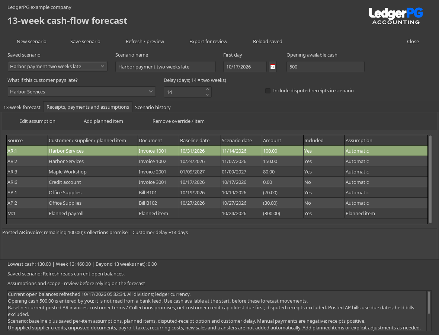Select the AP:2 source cell
This screenshot has width=439, height=335.
pyautogui.click(x=27, y=203)
